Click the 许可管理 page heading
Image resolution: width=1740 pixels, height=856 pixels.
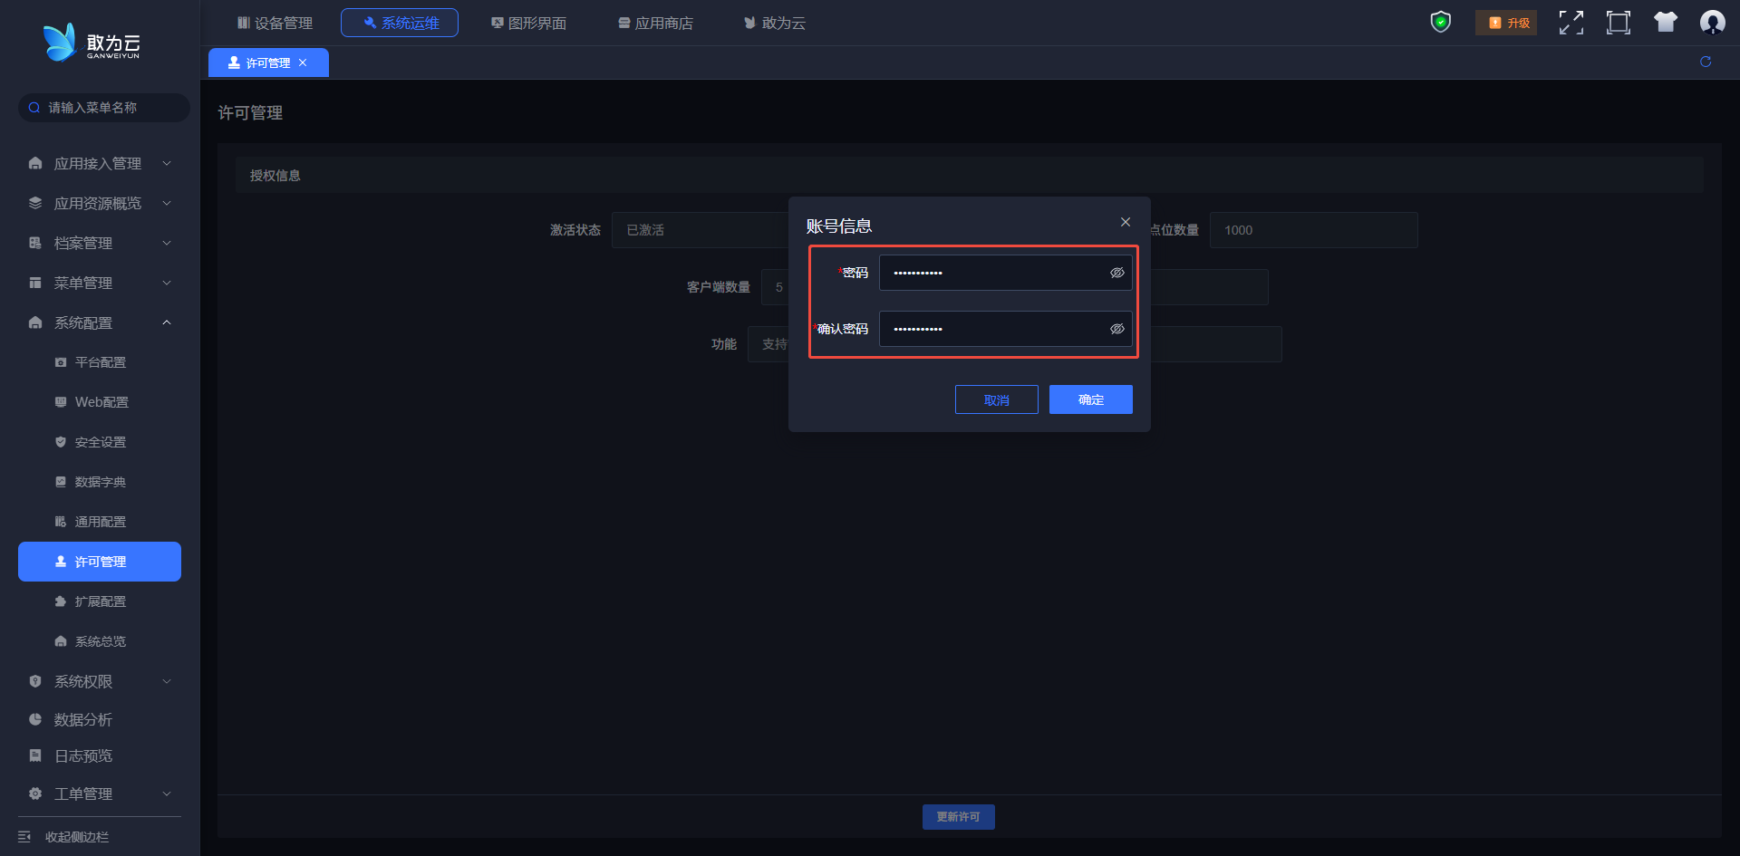pyautogui.click(x=250, y=112)
